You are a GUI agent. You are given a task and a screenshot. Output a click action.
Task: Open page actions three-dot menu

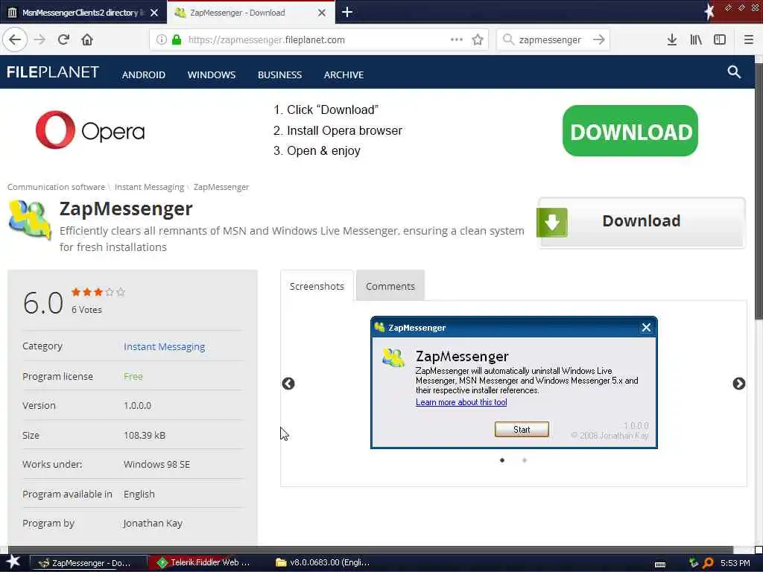click(457, 39)
